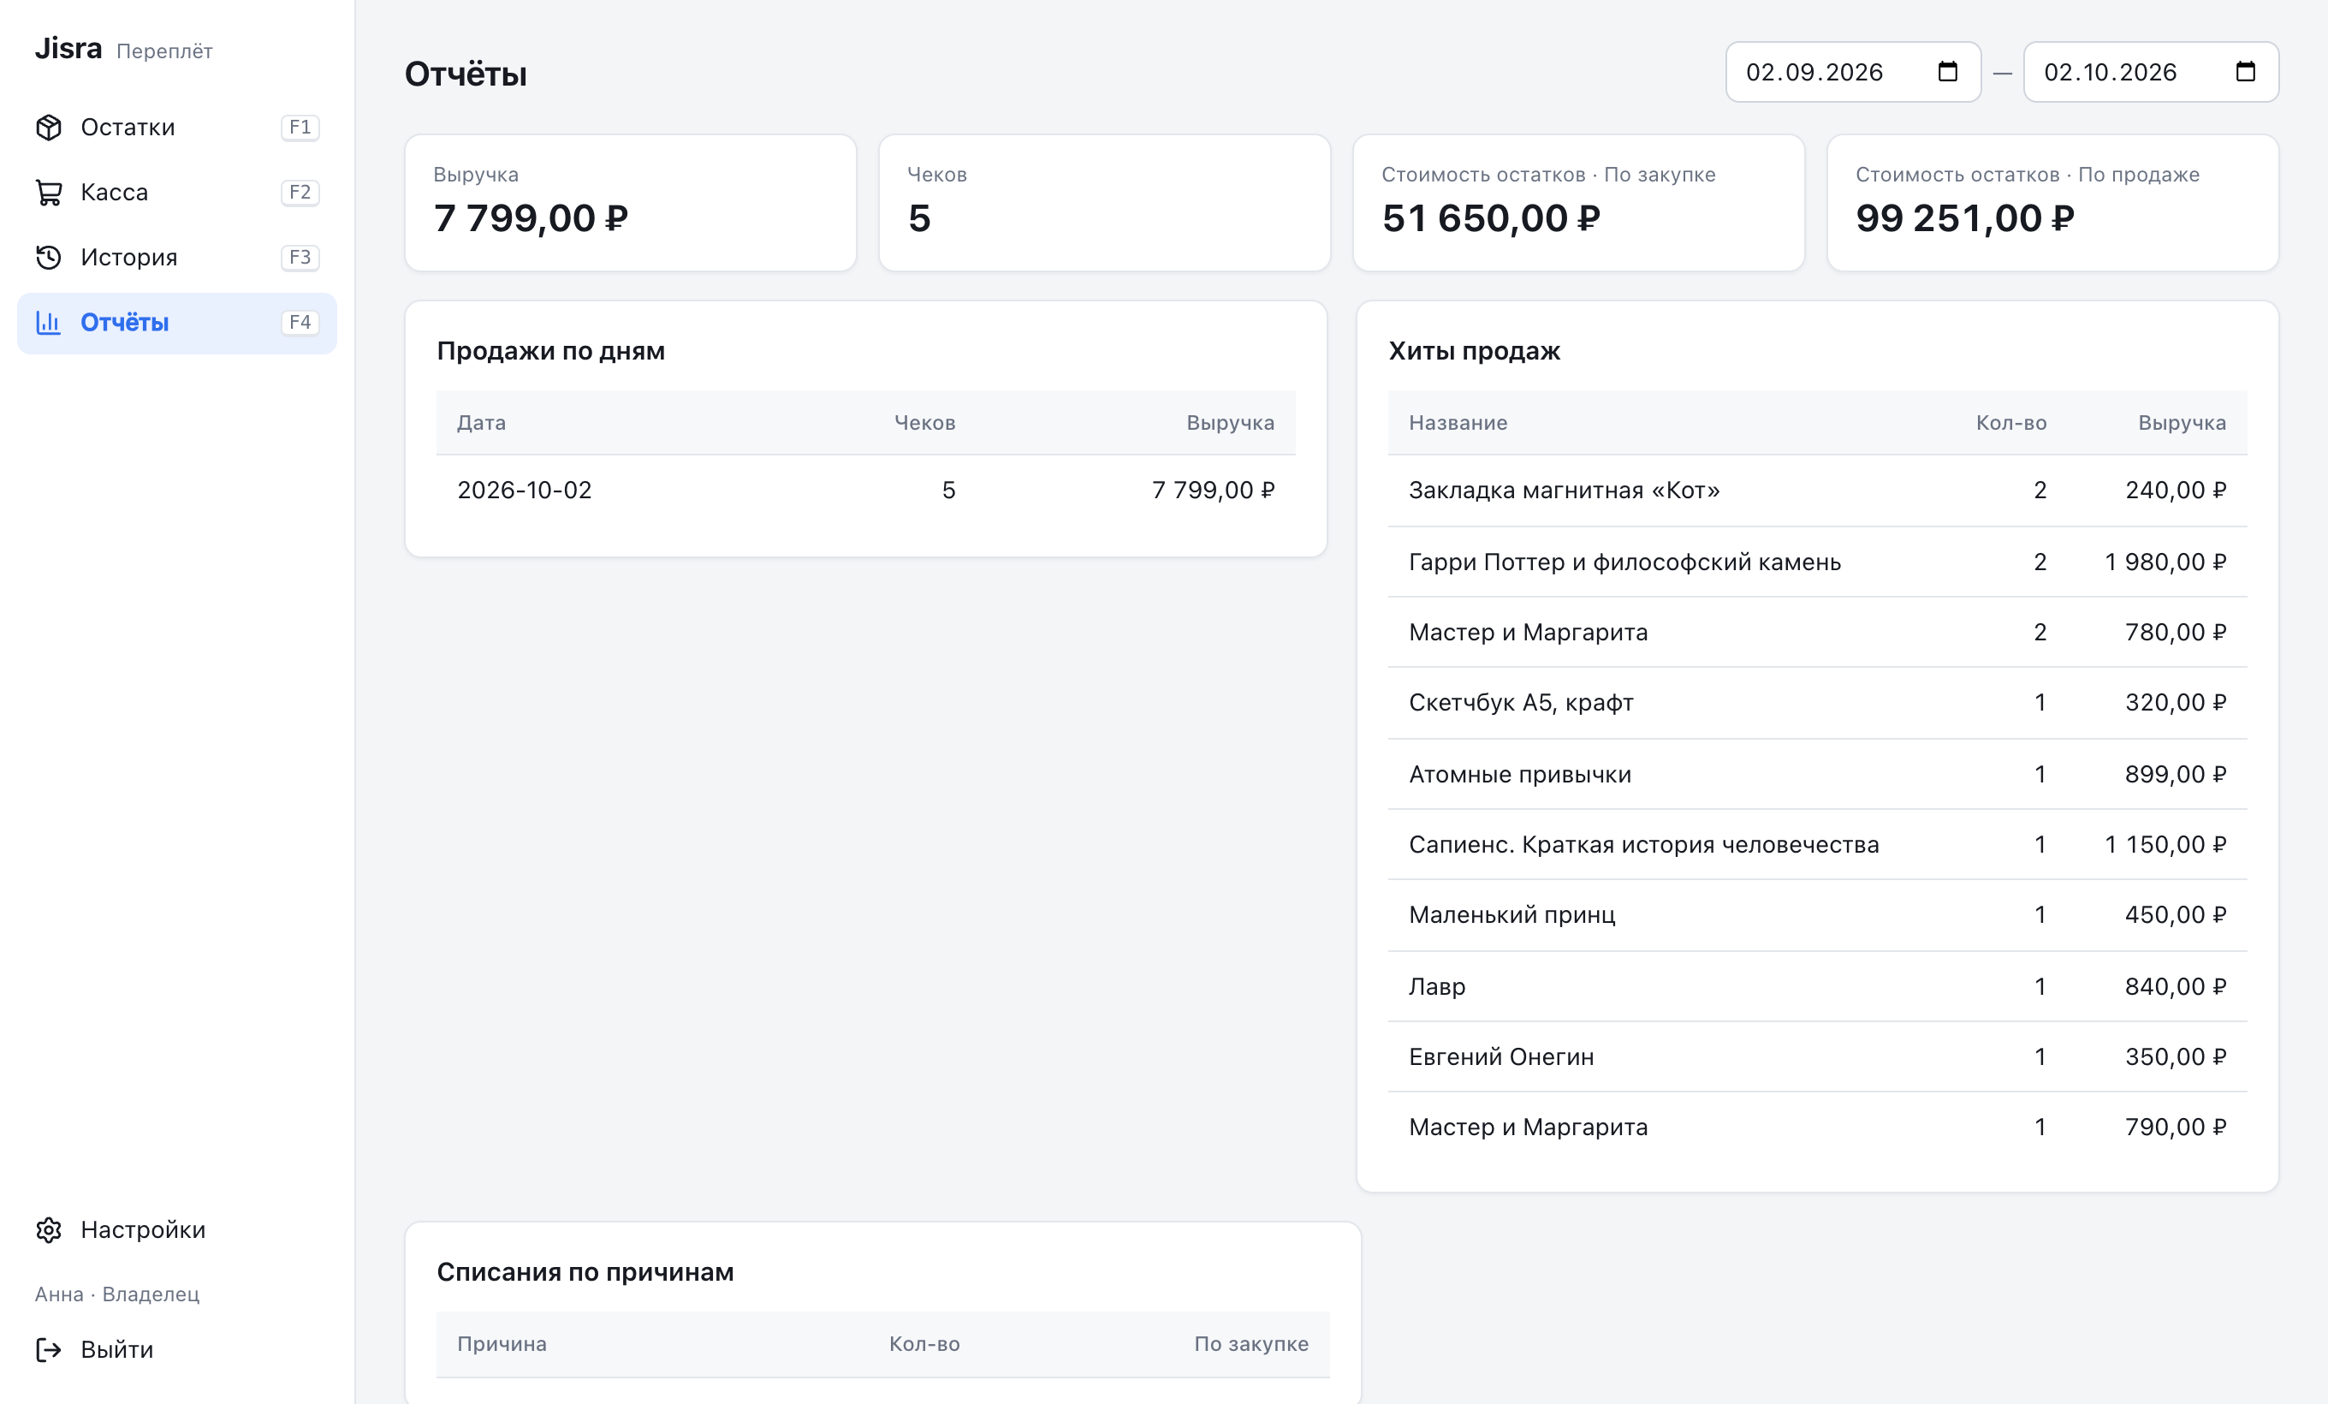
Task: Click the Списания по причинам heading
Action: 585,1271
